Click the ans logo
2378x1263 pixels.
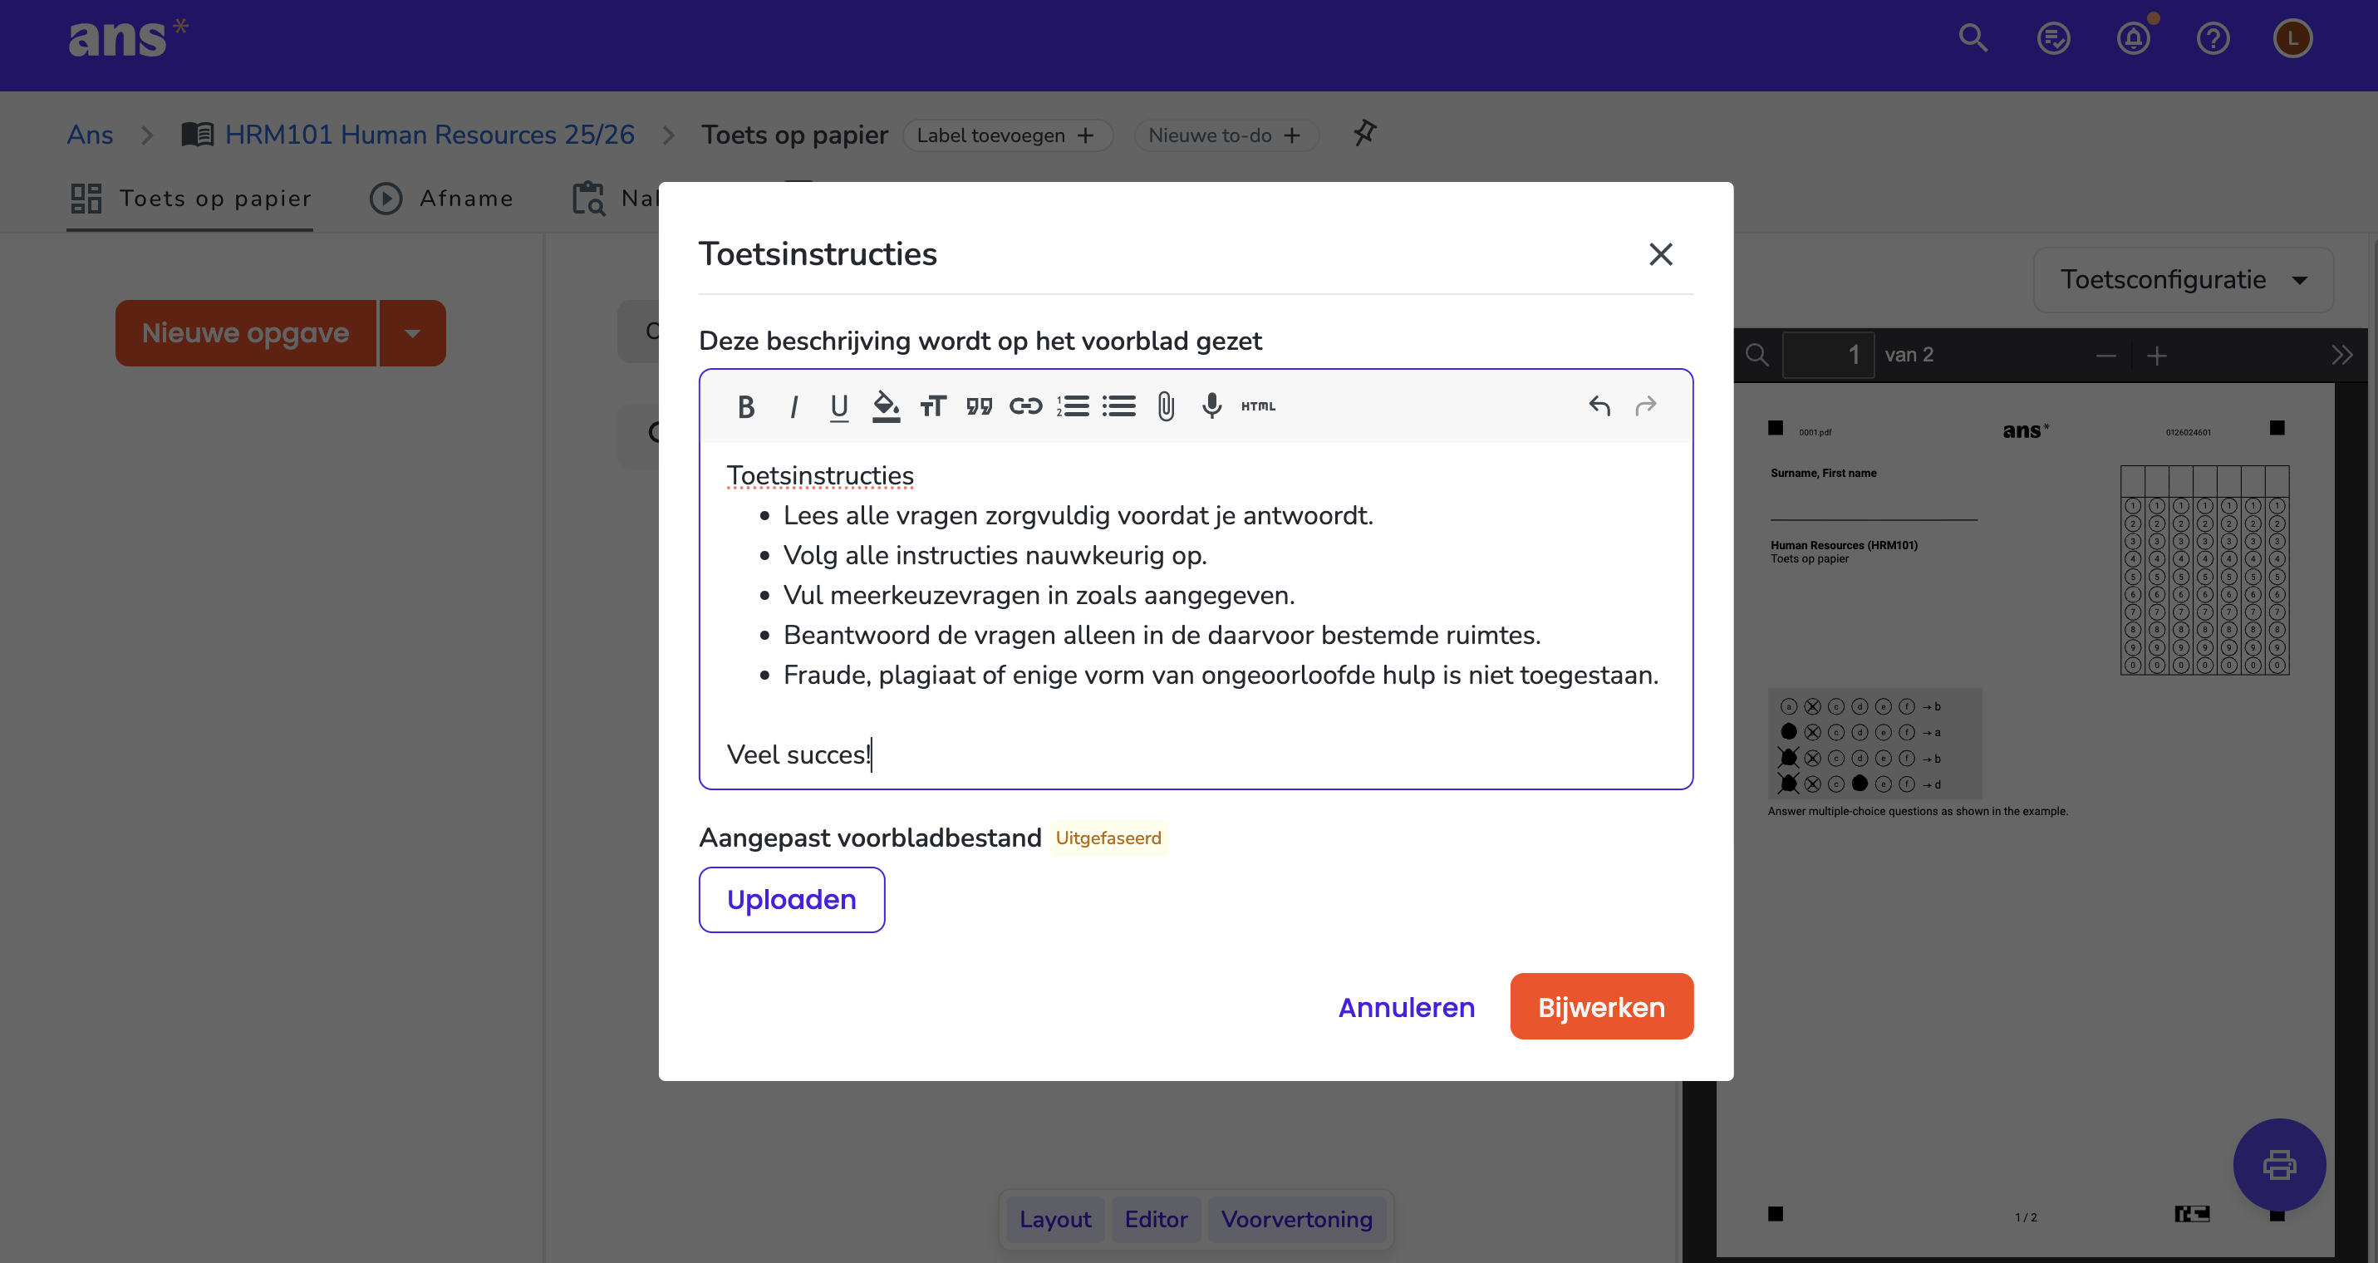tap(127, 39)
